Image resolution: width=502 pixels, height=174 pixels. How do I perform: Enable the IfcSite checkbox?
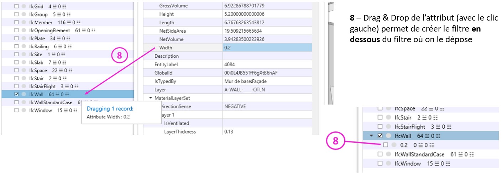click(16, 55)
